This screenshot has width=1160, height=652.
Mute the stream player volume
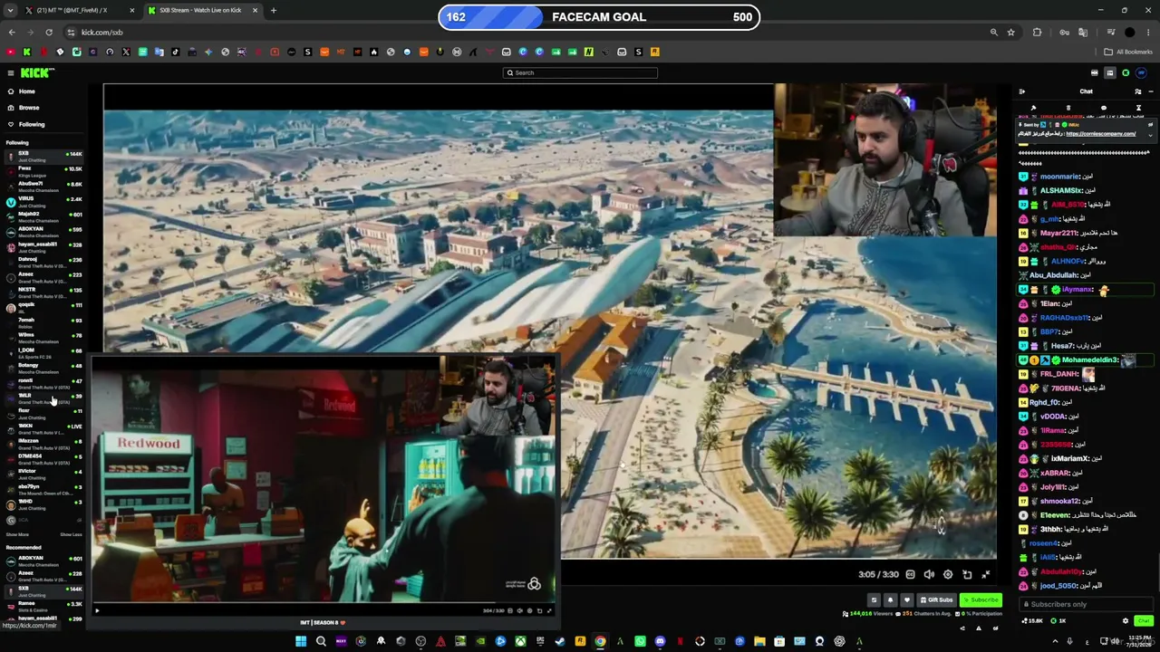(x=929, y=574)
